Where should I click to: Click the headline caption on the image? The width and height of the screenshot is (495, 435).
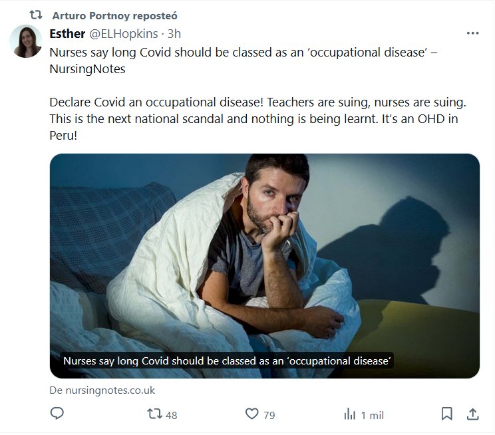tap(227, 361)
